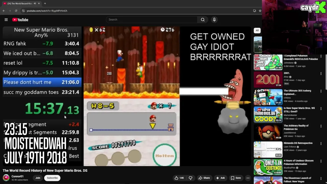This screenshot has height=184, width=327.
Task: Open title 'I Completed Pokemon Emerald's RIDICULOUS Pokedex'
Action: click(x=301, y=57)
